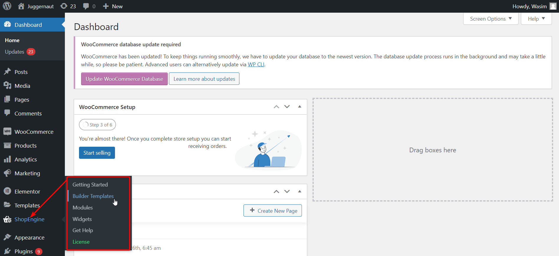Open the ShopEngine menu label
This screenshot has height=256, width=559.
click(29, 219)
